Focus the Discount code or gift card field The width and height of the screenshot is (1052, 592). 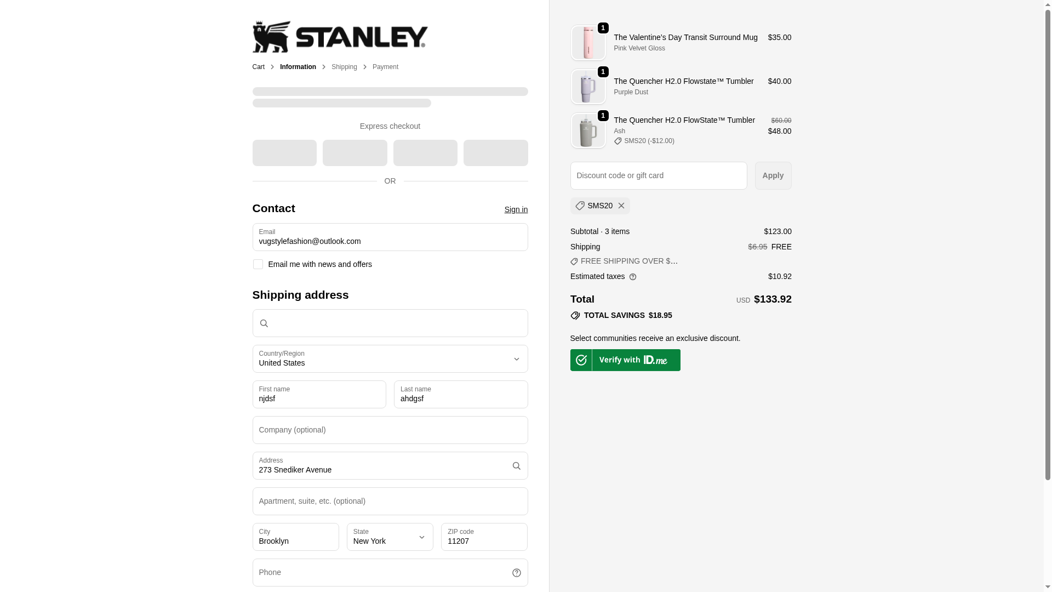pyautogui.click(x=658, y=175)
